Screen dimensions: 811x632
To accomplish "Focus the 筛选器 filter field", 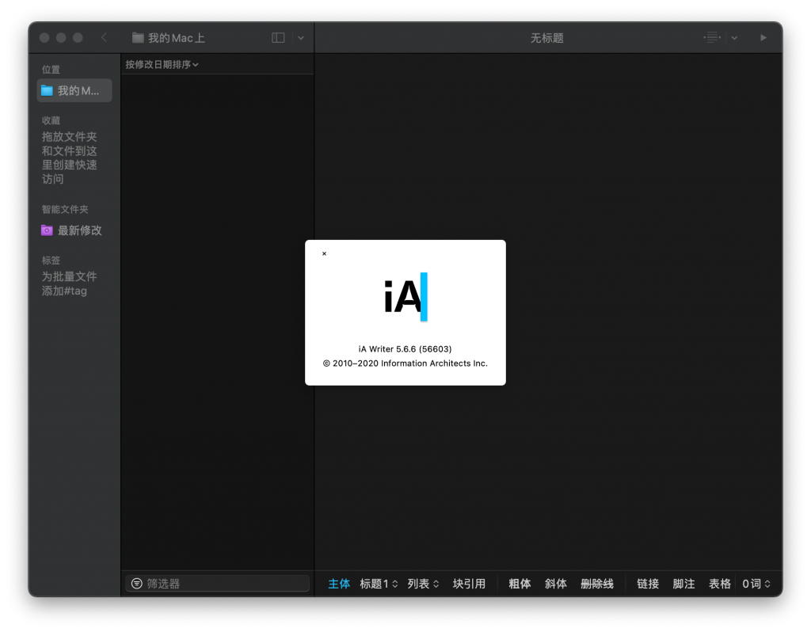I will (217, 584).
